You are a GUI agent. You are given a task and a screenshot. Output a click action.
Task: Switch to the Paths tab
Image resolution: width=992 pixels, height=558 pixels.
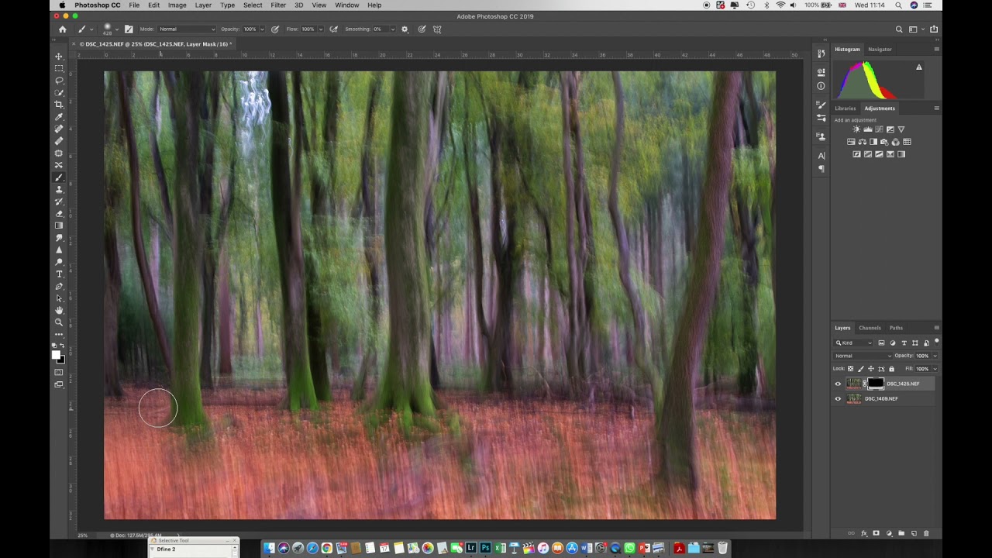(x=896, y=328)
